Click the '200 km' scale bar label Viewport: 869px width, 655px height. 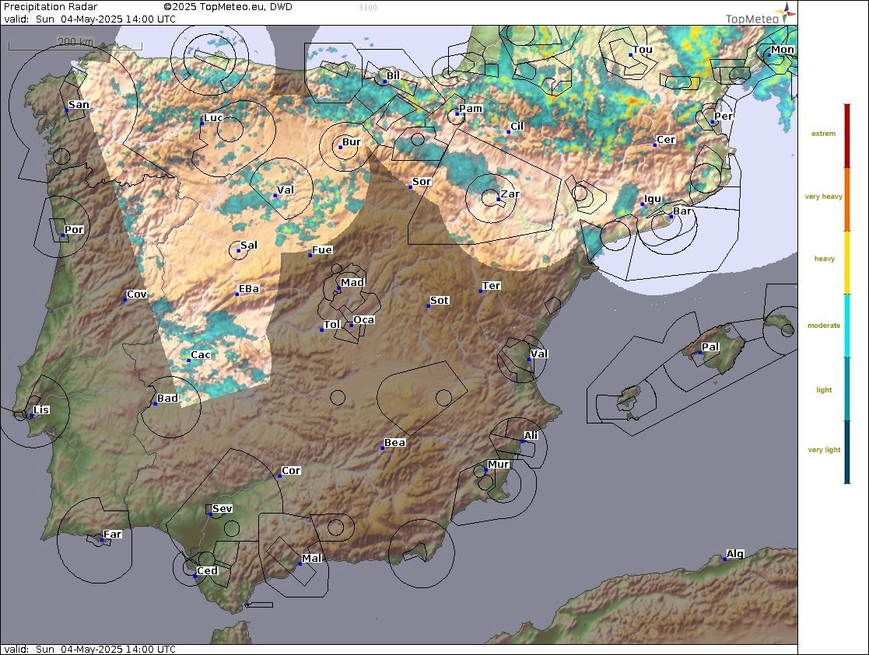coord(75,41)
